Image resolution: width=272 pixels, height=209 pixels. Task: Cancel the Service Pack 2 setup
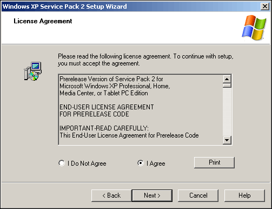pos(198,195)
